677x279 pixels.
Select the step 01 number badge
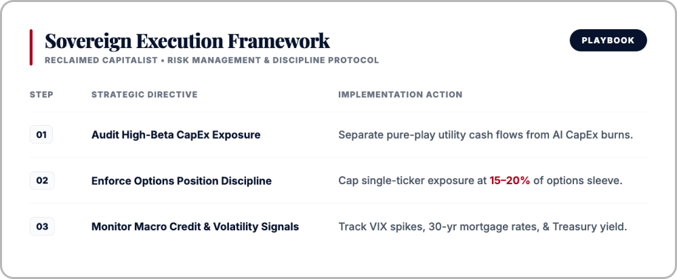(41, 135)
